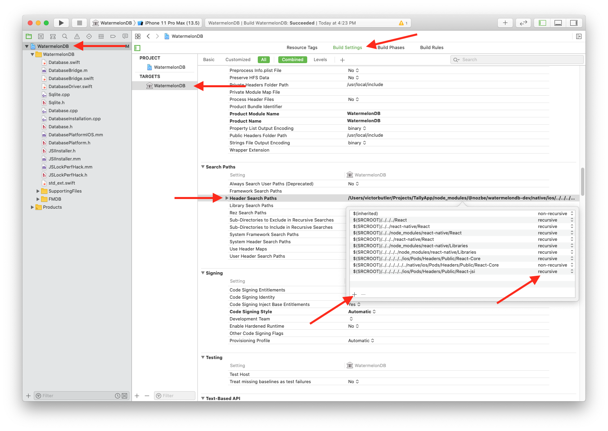Viewport: 608px width, 431px height.
Task: Select WatermelonDB target under TARGETS
Action: point(165,86)
